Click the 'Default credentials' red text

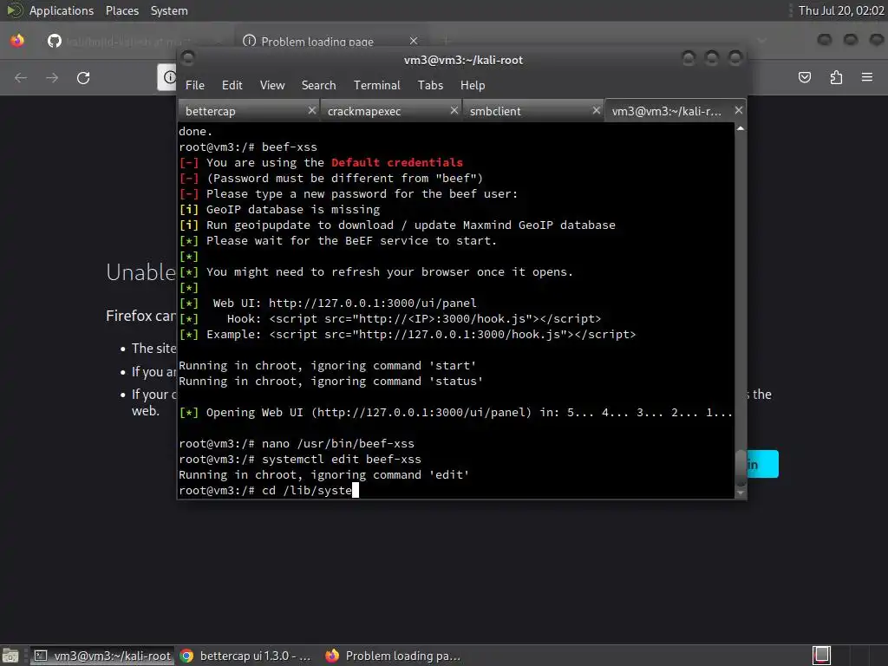397,162
